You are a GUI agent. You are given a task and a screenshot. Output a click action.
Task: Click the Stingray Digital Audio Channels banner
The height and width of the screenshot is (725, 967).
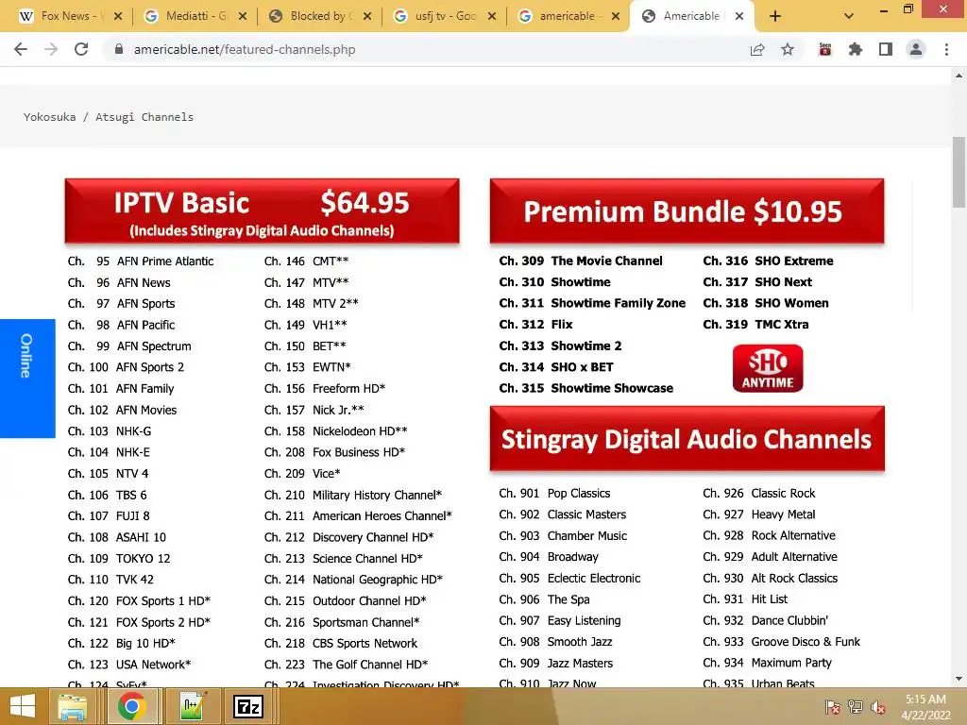[x=687, y=439]
